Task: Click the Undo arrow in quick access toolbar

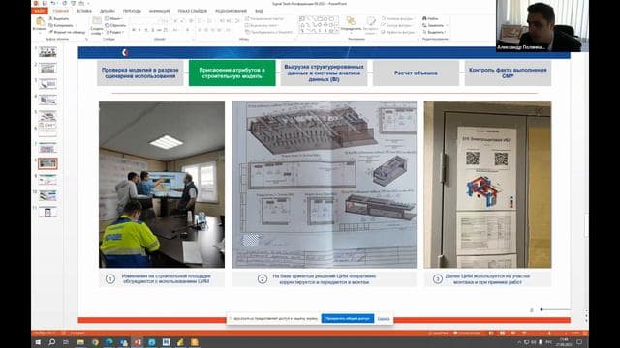Action: (53, 3)
